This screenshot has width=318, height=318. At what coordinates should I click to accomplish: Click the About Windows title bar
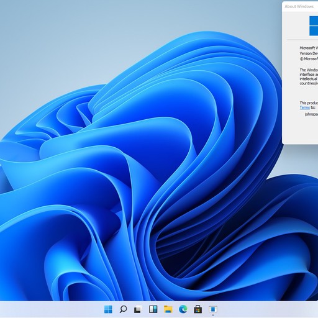coord(300,6)
